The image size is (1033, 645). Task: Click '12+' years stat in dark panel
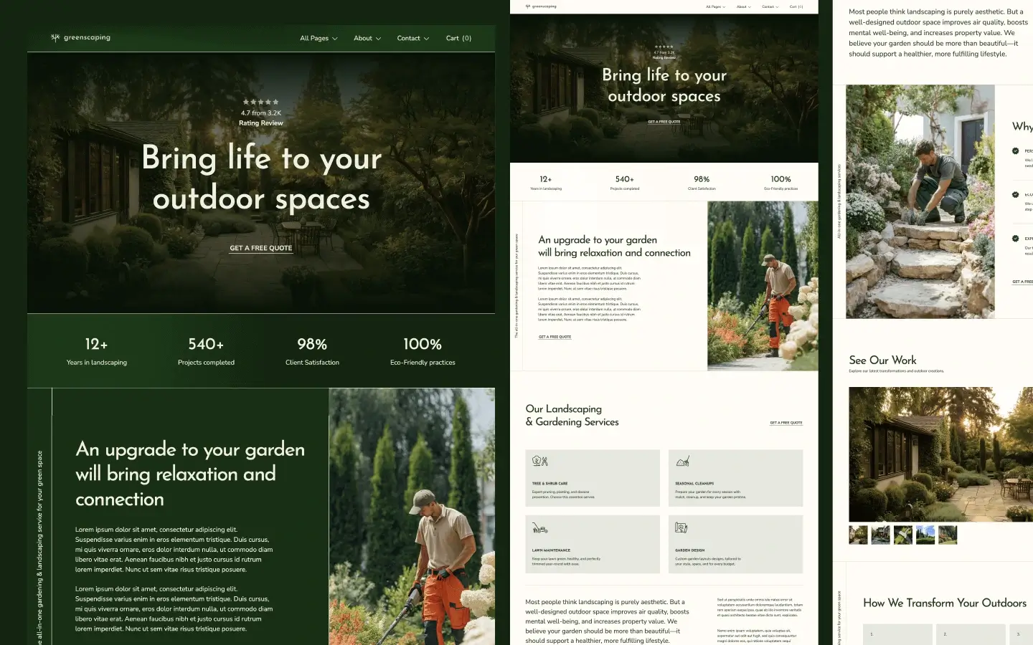(x=97, y=345)
